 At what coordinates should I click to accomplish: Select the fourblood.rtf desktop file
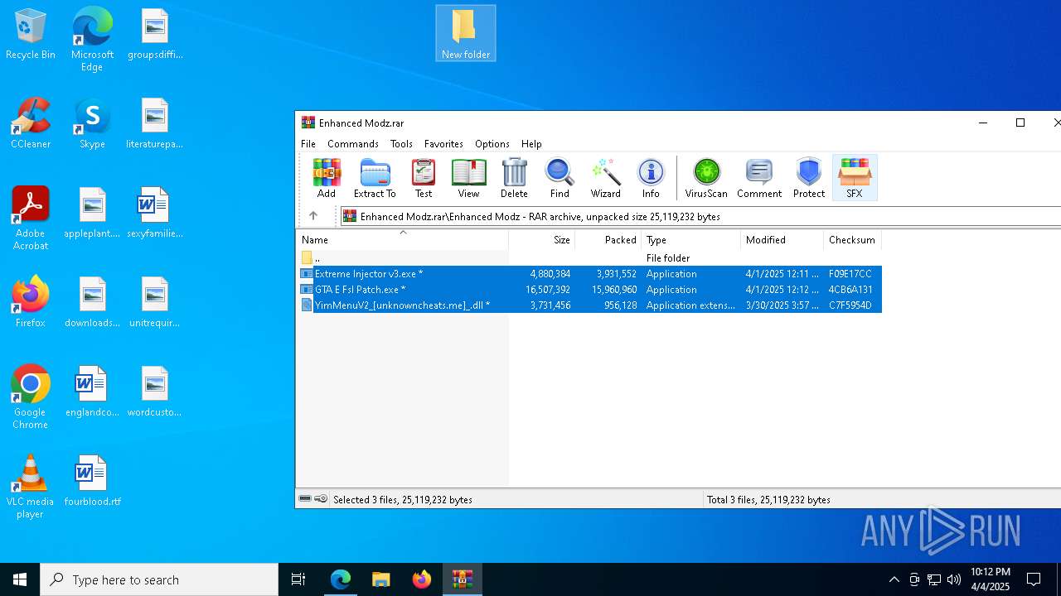(92, 480)
